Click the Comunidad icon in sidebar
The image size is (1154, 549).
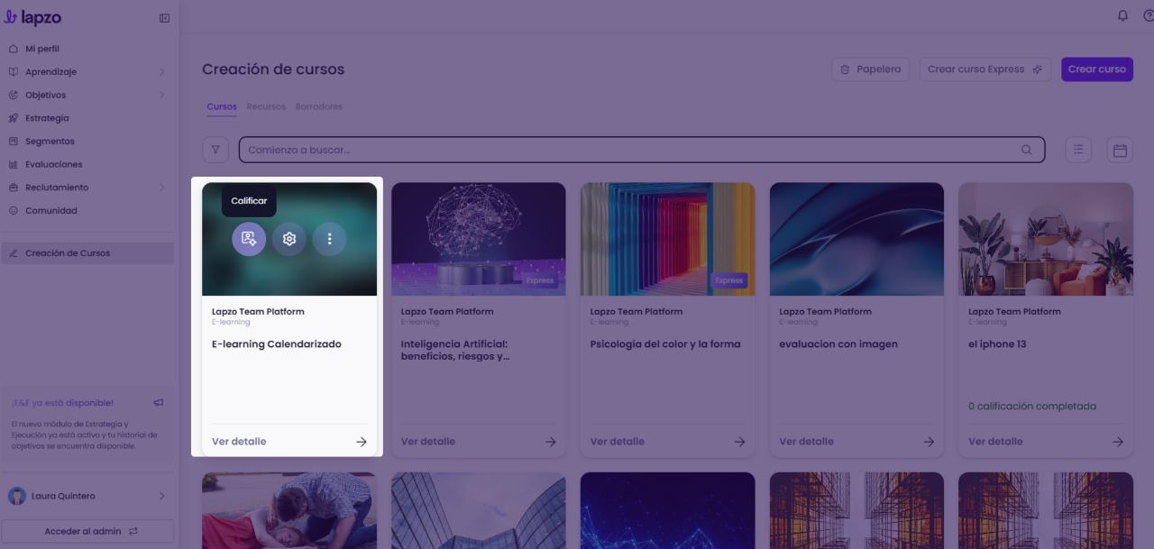click(14, 211)
